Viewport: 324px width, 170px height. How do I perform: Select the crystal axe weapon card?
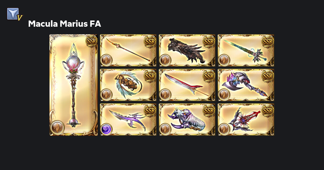[246, 85]
